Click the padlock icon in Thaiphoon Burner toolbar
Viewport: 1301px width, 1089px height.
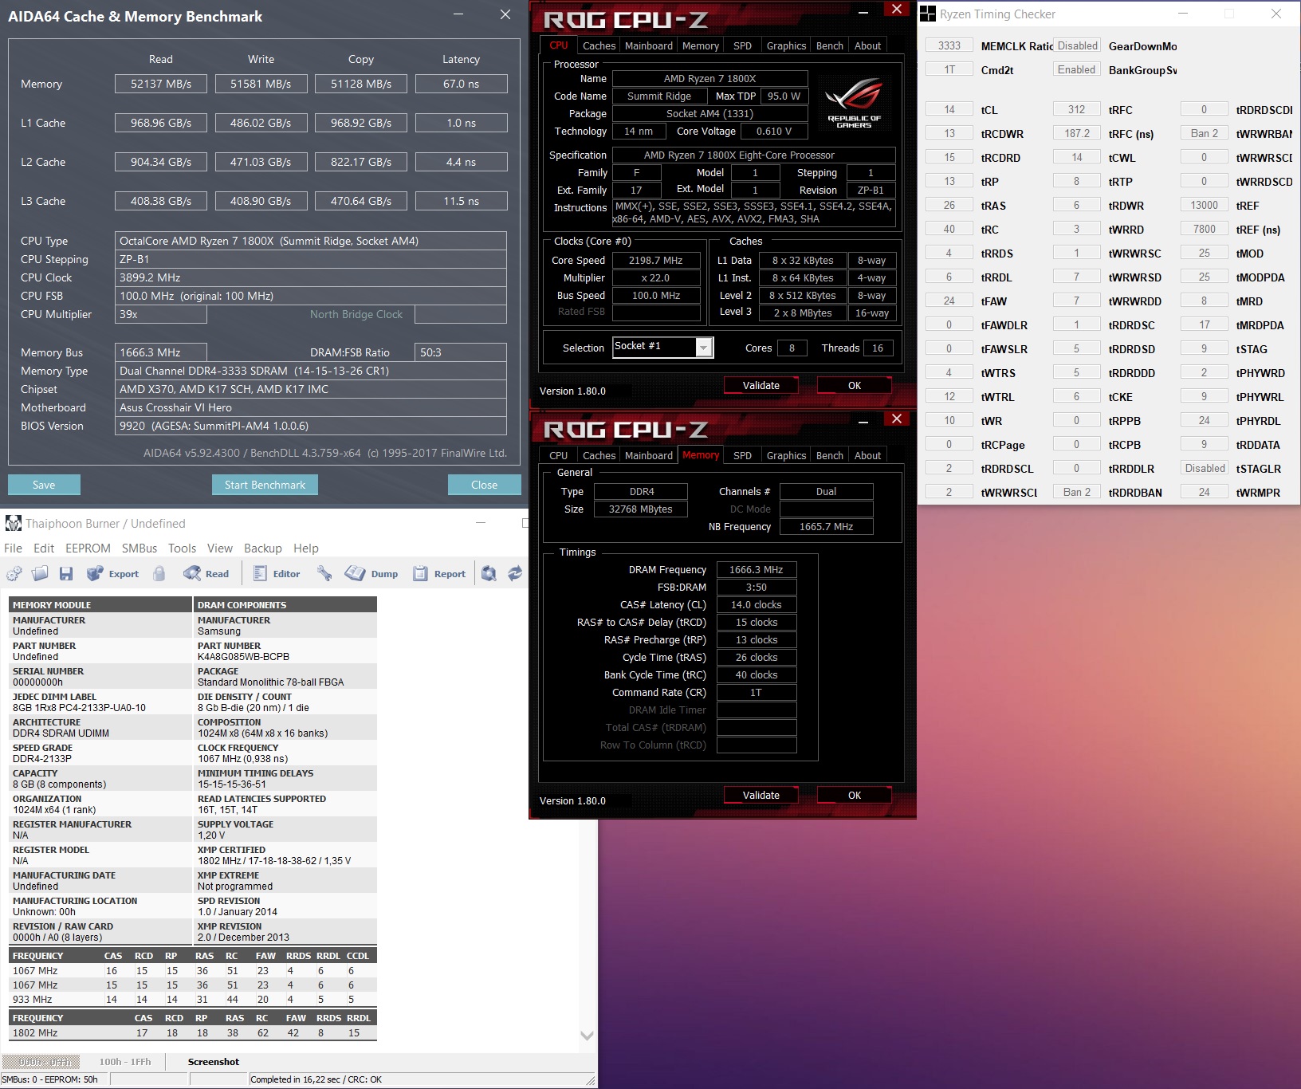(x=159, y=573)
